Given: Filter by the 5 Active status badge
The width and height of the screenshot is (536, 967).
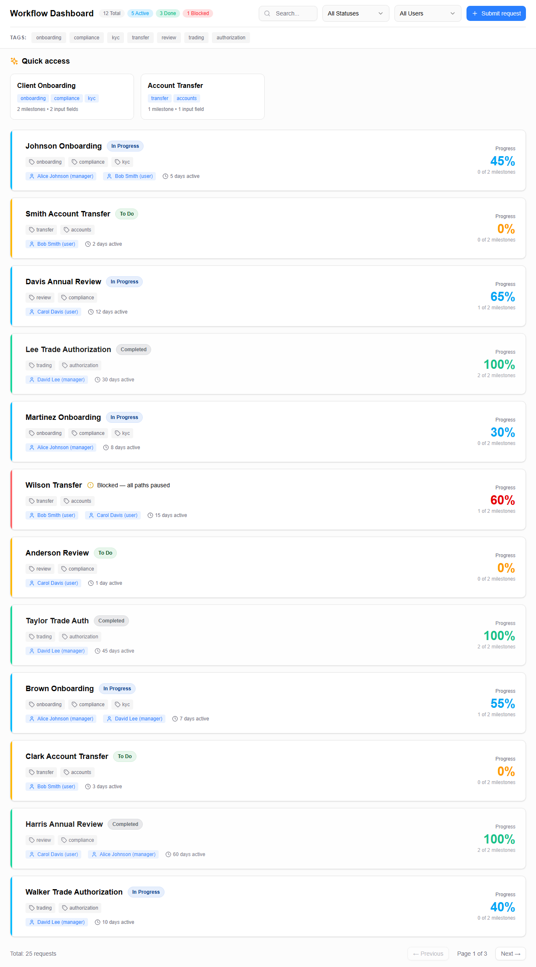Looking at the screenshot, I should tap(140, 13).
